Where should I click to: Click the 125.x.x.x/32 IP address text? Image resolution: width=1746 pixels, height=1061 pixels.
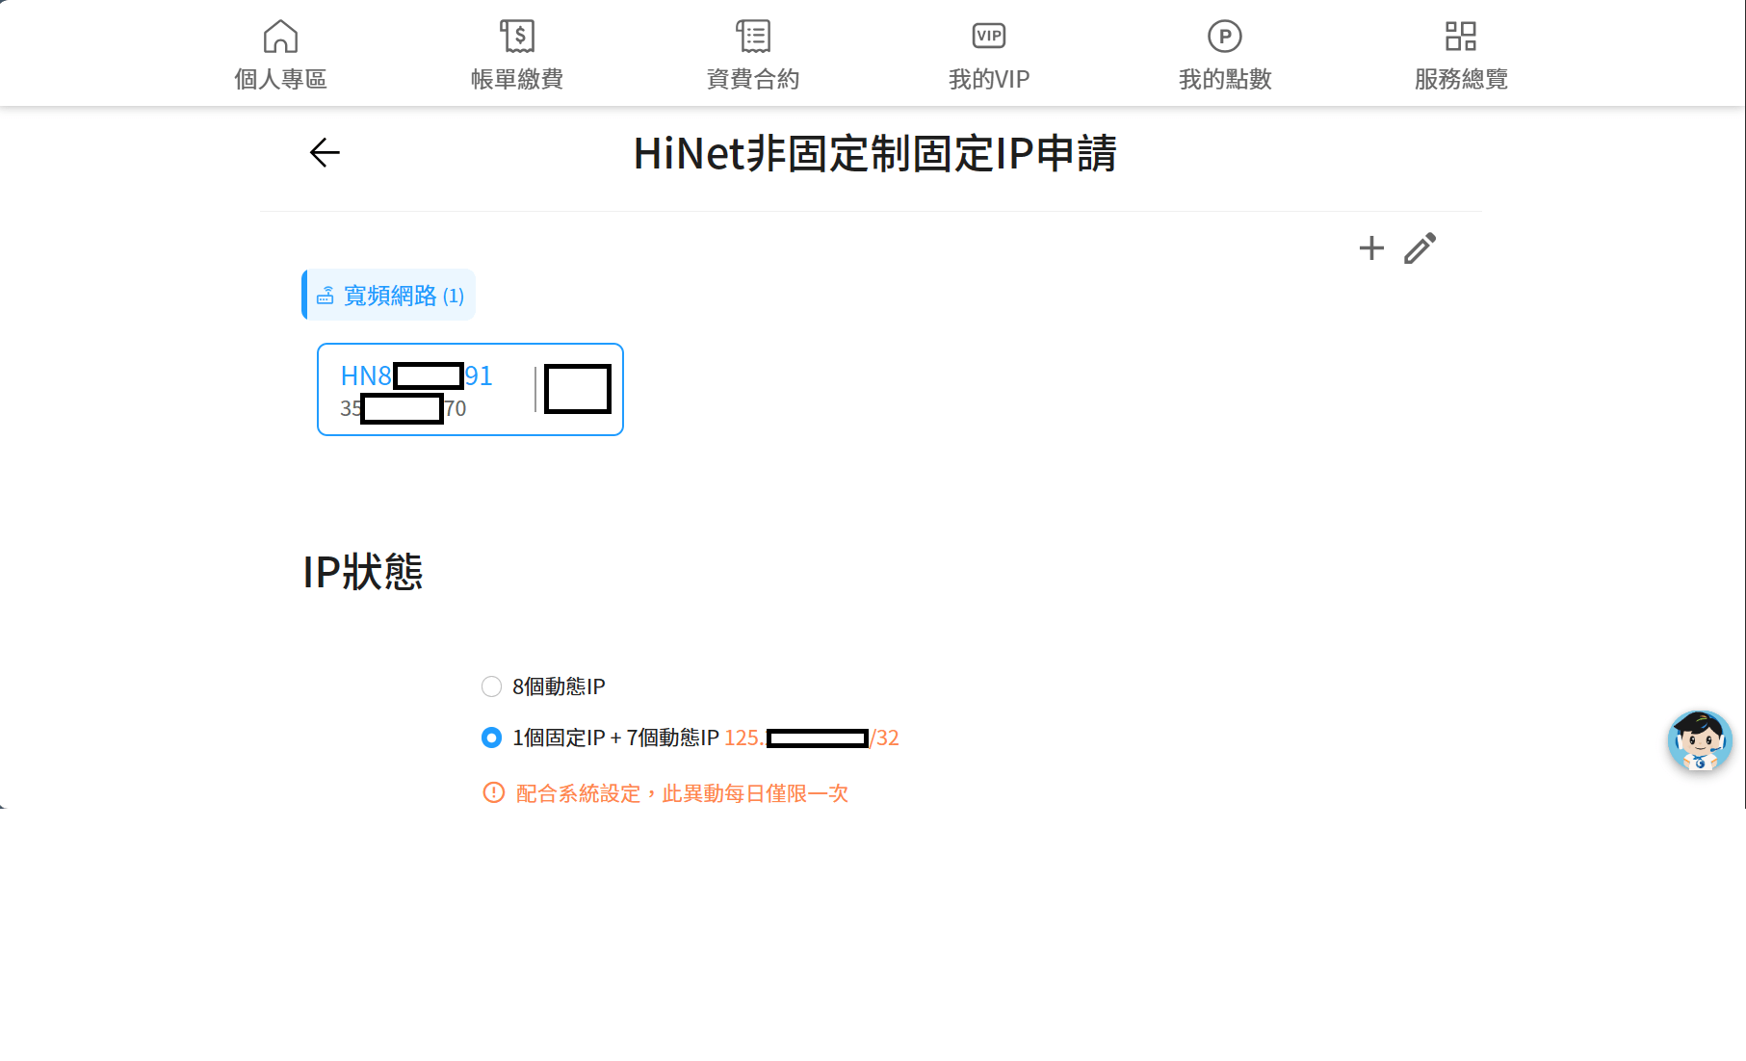(812, 738)
